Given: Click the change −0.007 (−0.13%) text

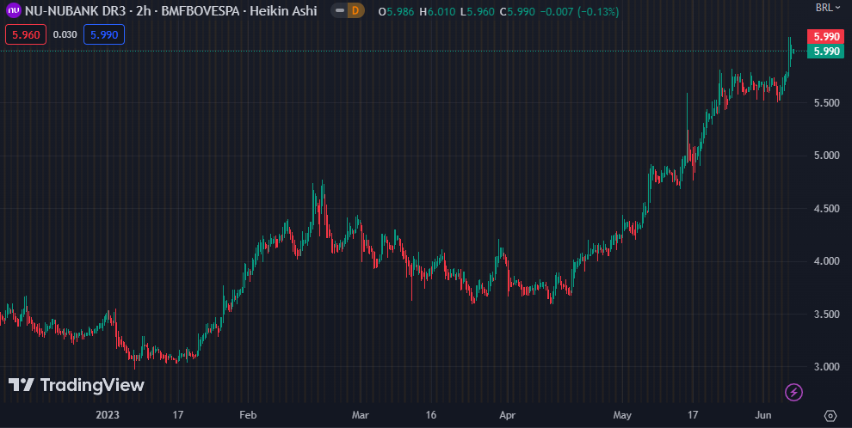Looking at the screenshot, I should coord(579,11).
